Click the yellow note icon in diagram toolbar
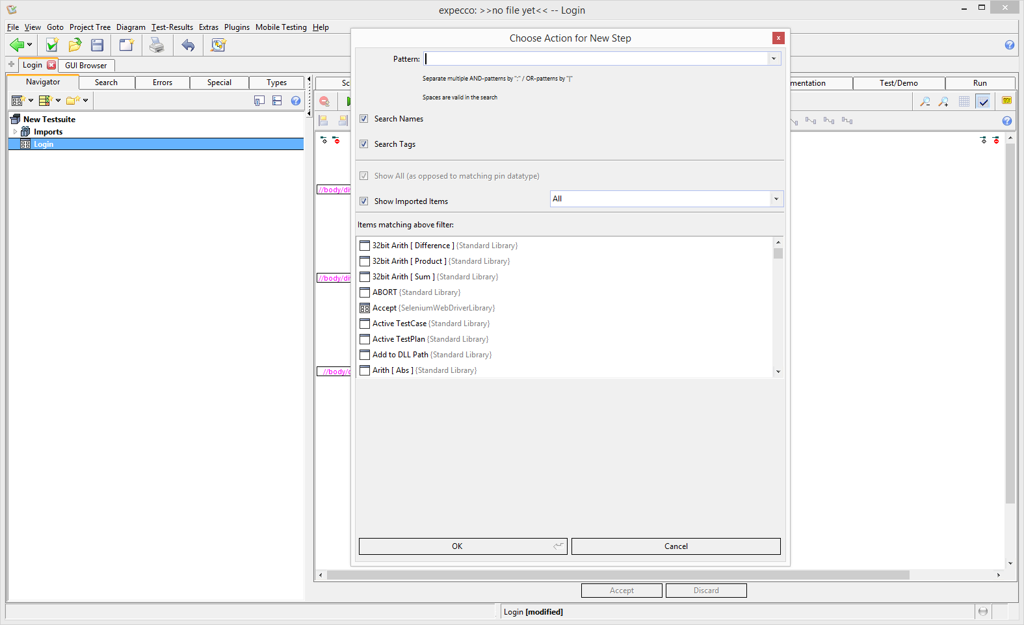1024x625 pixels. [1006, 101]
